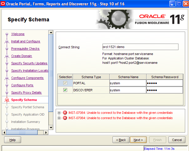Click the Welcome step link
189x151 pixels.
18,34
